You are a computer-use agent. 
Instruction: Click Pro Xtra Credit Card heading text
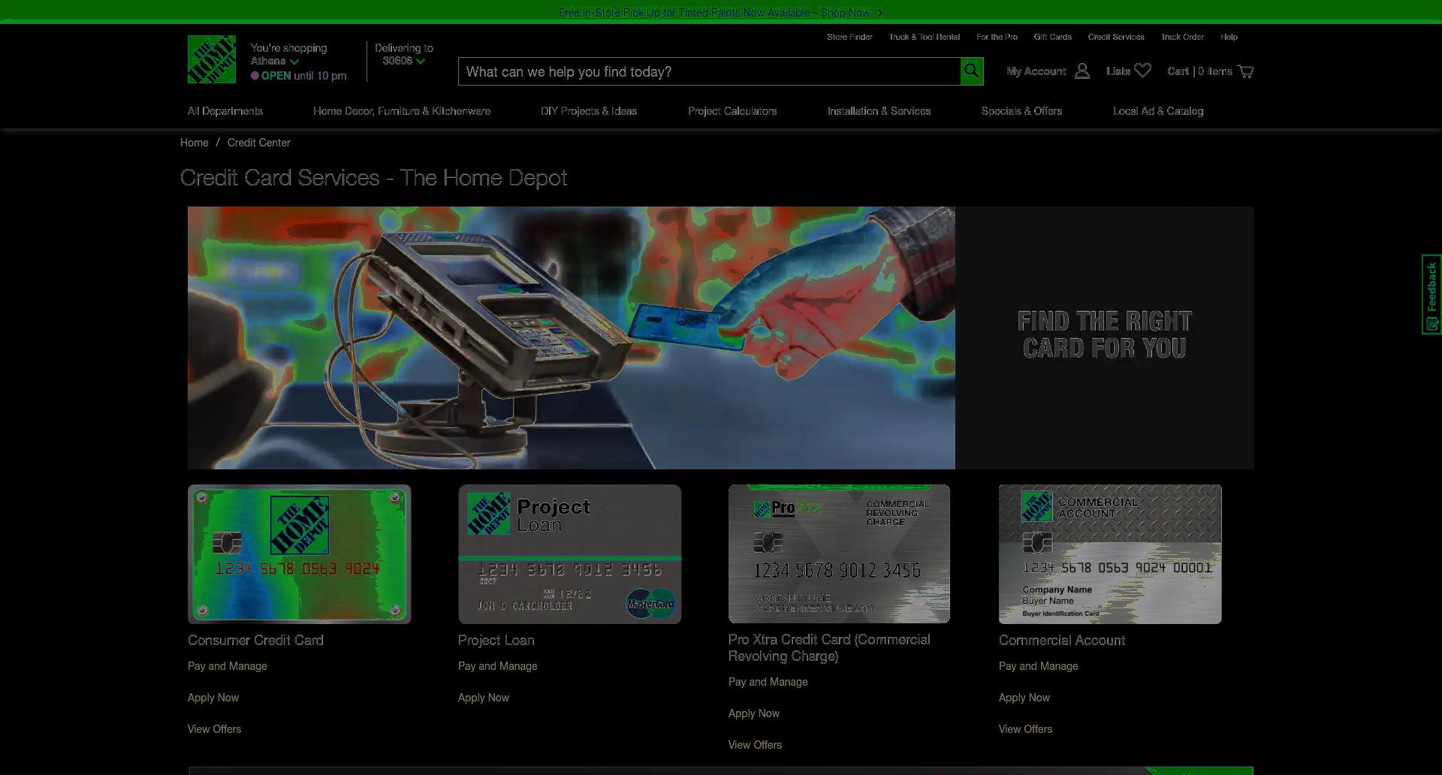(x=829, y=648)
